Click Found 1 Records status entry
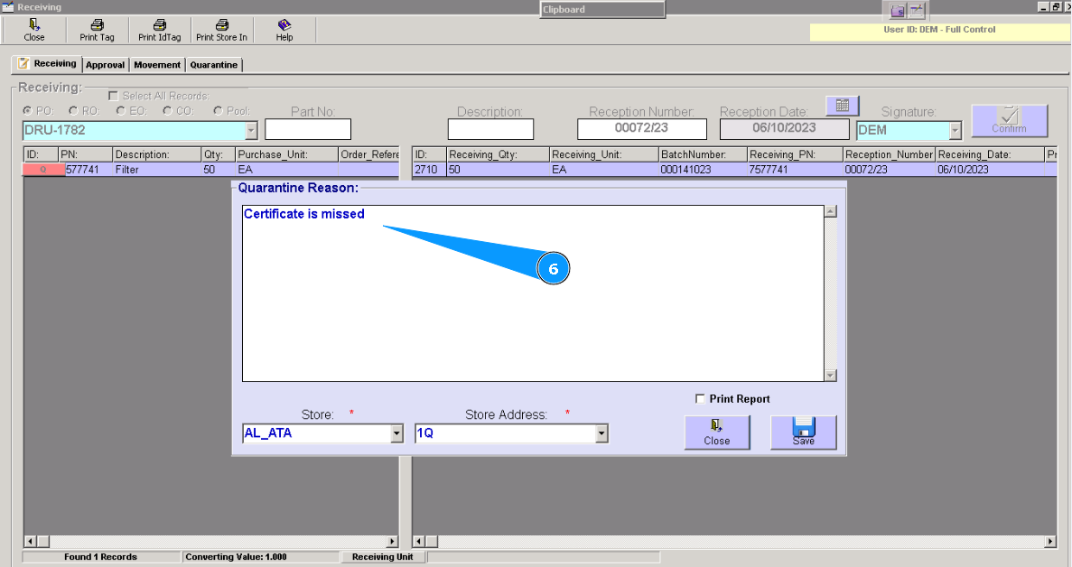1072x567 pixels. 101,557
